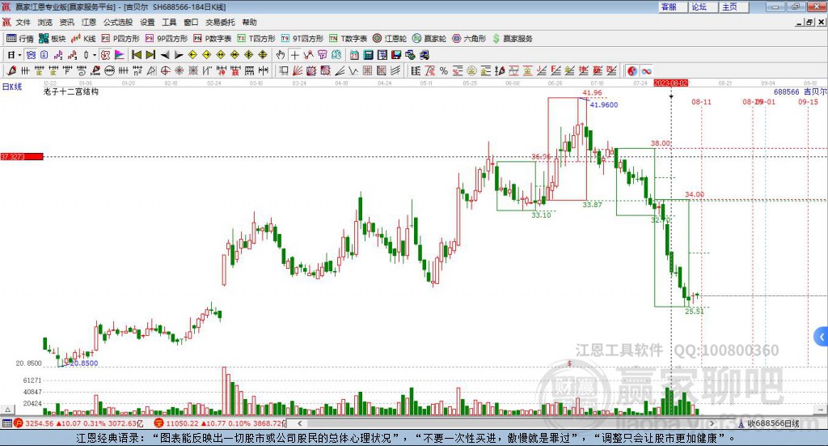The height and width of the screenshot is (446, 828).
Task: Open the 交易委托 menu
Action: (220, 22)
